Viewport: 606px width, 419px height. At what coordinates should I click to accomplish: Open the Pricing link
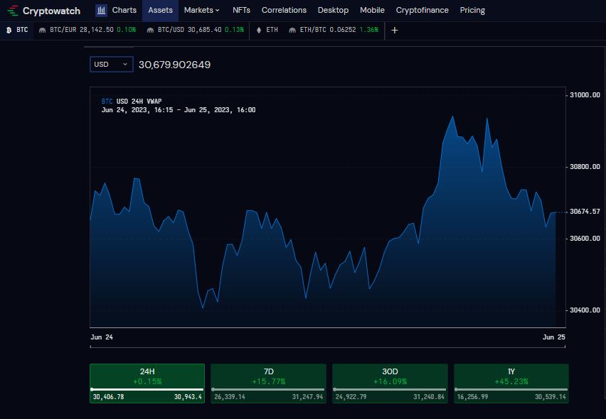[x=472, y=11]
